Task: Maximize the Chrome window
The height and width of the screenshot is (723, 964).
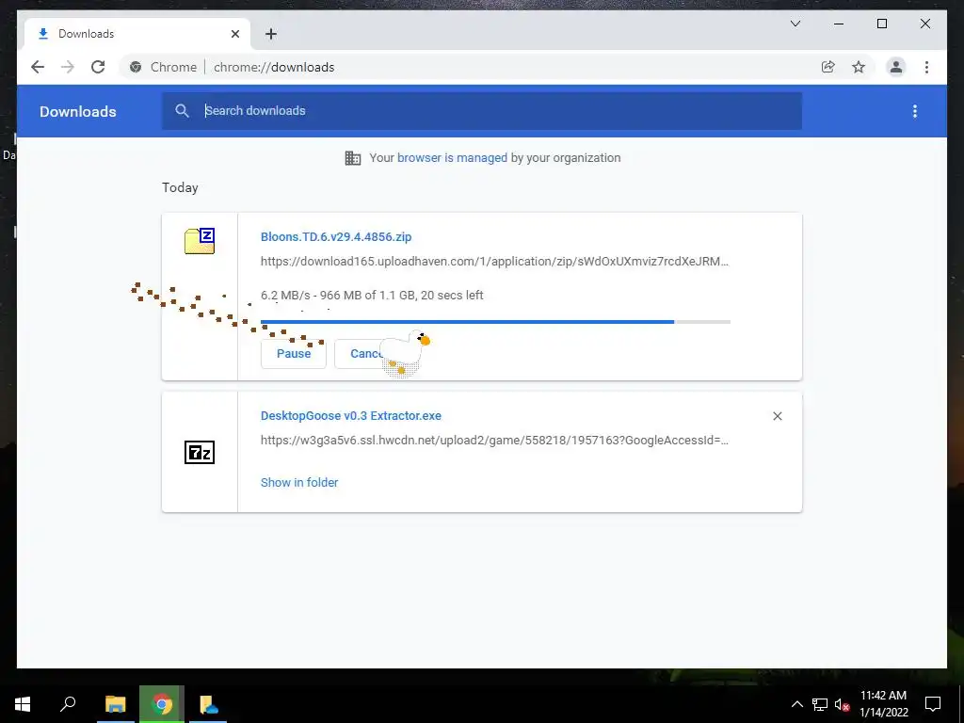Action: 881,24
